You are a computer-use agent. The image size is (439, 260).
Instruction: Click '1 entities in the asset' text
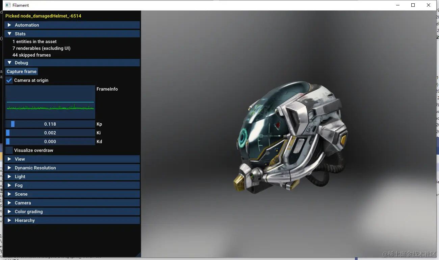(x=34, y=41)
